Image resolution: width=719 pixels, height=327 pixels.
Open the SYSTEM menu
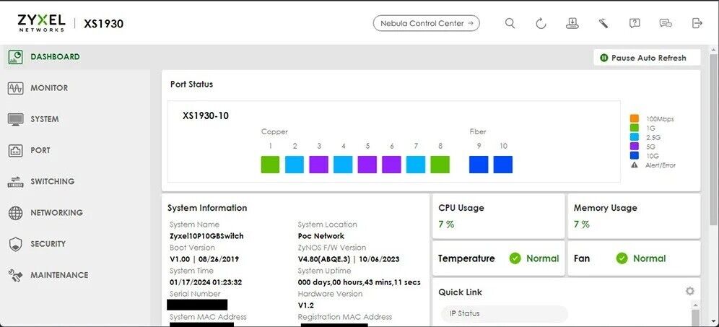tap(45, 119)
